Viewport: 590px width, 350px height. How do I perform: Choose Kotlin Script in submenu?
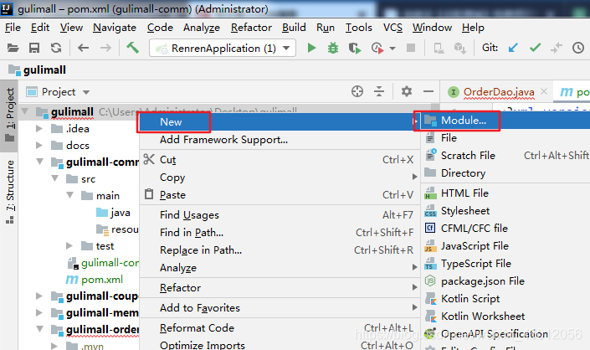505,298
